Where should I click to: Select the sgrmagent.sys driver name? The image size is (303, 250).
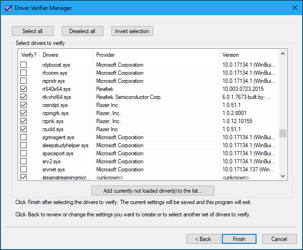point(58,137)
